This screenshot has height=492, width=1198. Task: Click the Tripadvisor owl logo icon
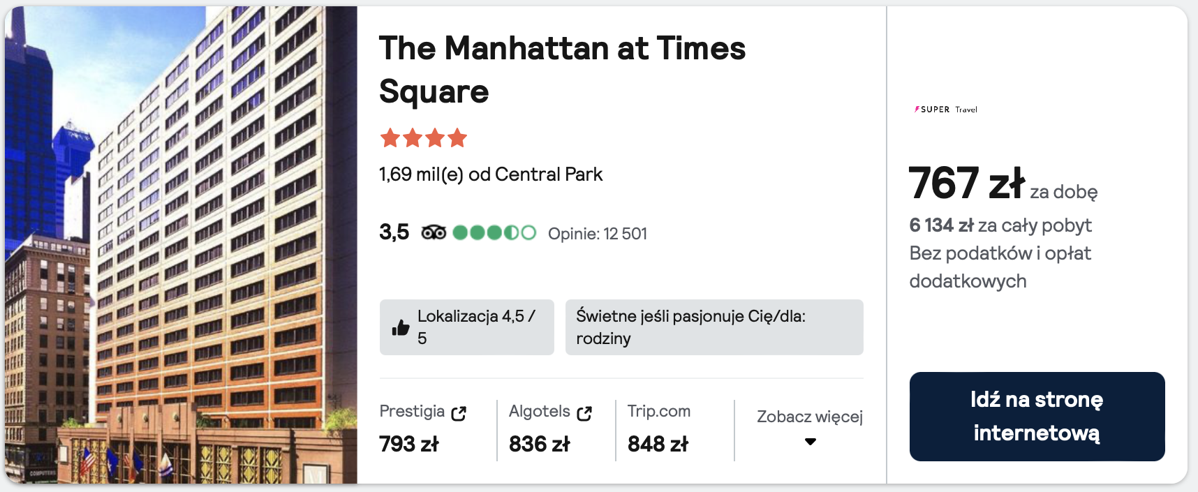pos(434,232)
